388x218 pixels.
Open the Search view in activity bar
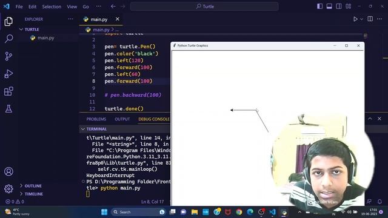pyautogui.click(x=8, y=39)
